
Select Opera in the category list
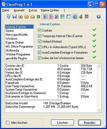pos(19,31)
